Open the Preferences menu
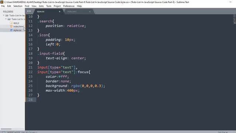 (69, 6)
